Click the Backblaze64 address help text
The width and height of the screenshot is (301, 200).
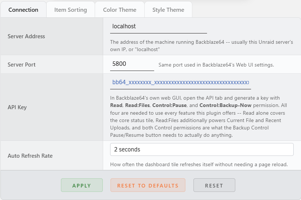(x=202, y=46)
